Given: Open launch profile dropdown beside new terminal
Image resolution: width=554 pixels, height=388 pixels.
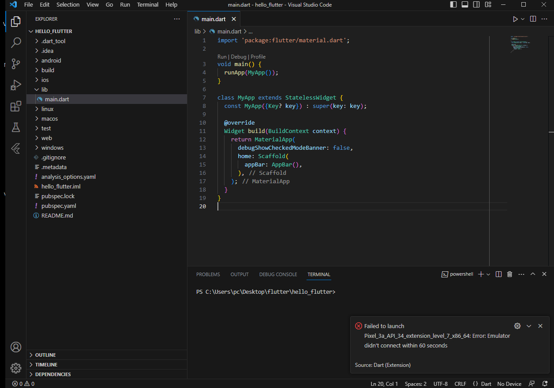Looking at the screenshot, I should [488, 274].
